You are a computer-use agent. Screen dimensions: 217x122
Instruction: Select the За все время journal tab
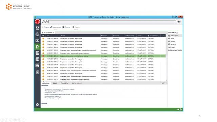pyautogui.click(x=48, y=33)
